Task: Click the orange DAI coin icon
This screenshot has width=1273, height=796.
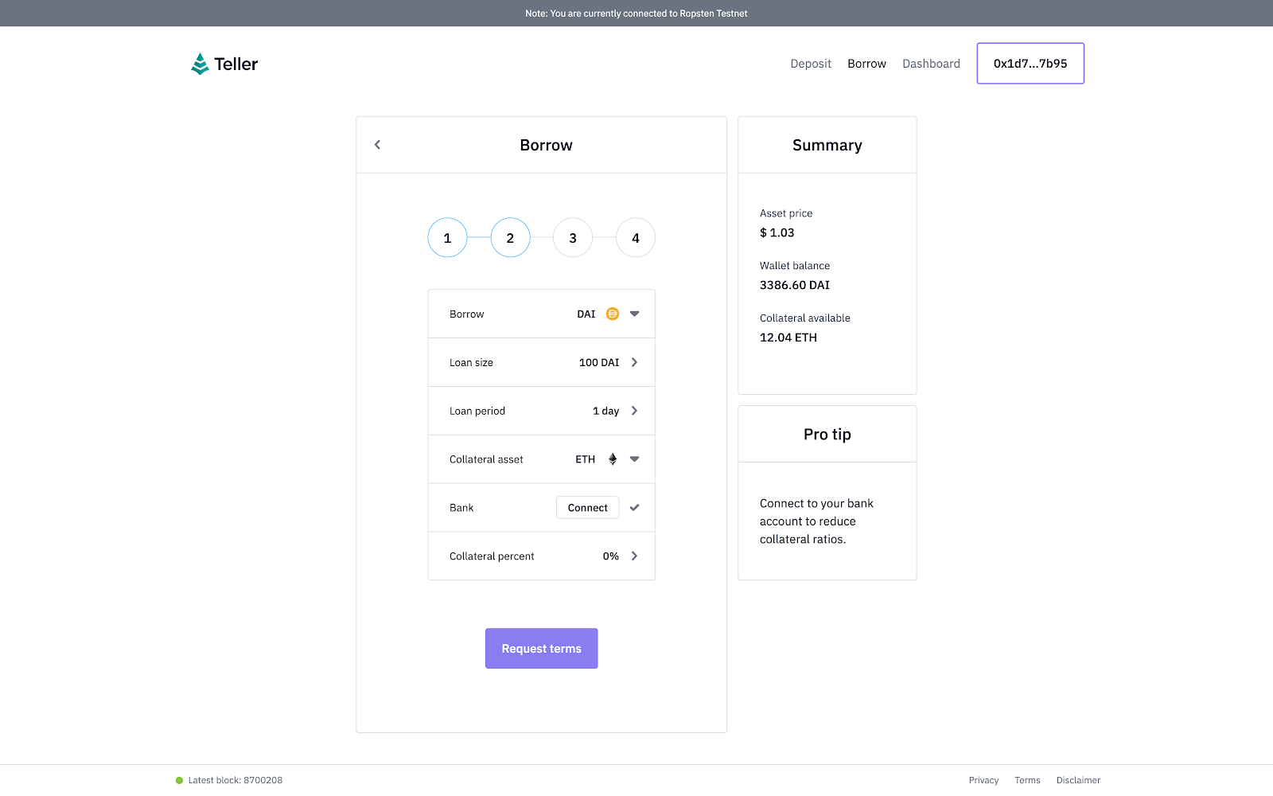Action: (612, 314)
